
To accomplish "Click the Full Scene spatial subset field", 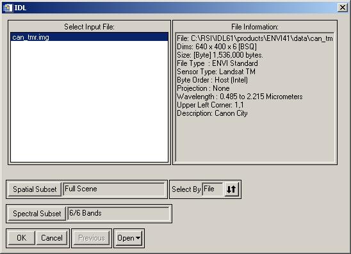I will point(114,189).
